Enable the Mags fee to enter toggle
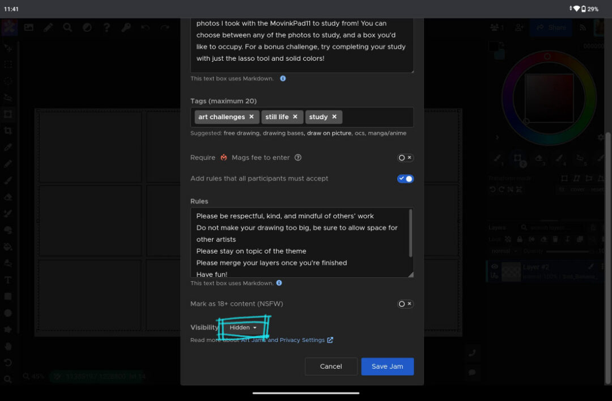The width and height of the screenshot is (612, 401). click(405, 158)
